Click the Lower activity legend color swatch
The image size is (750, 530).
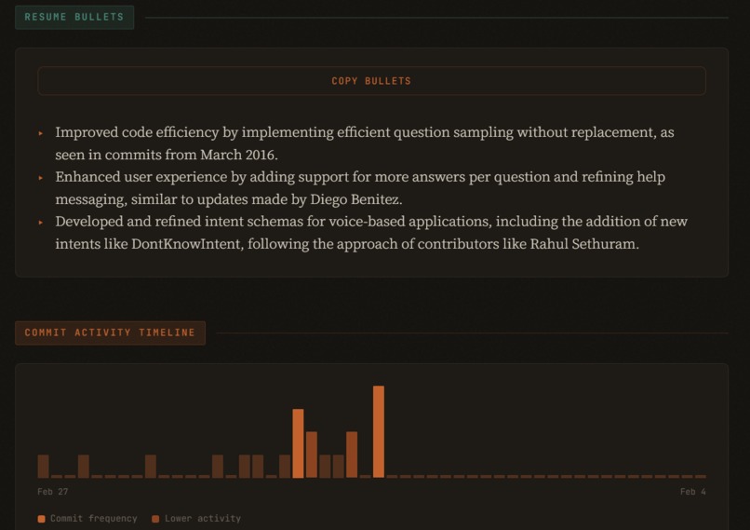coord(155,519)
